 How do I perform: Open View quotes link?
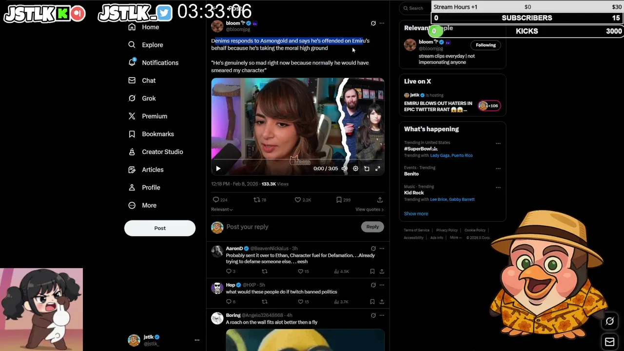[x=370, y=210]
